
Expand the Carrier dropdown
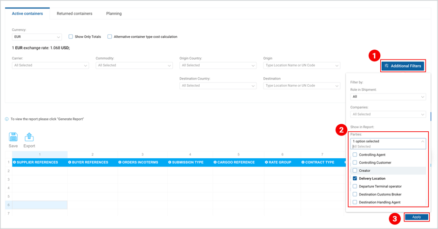tap(50, 65)
